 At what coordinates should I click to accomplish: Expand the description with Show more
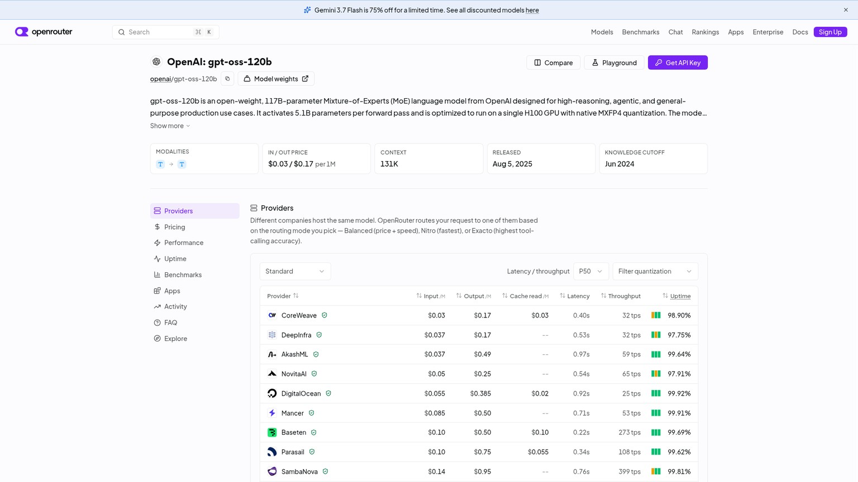tap(170, 126)
